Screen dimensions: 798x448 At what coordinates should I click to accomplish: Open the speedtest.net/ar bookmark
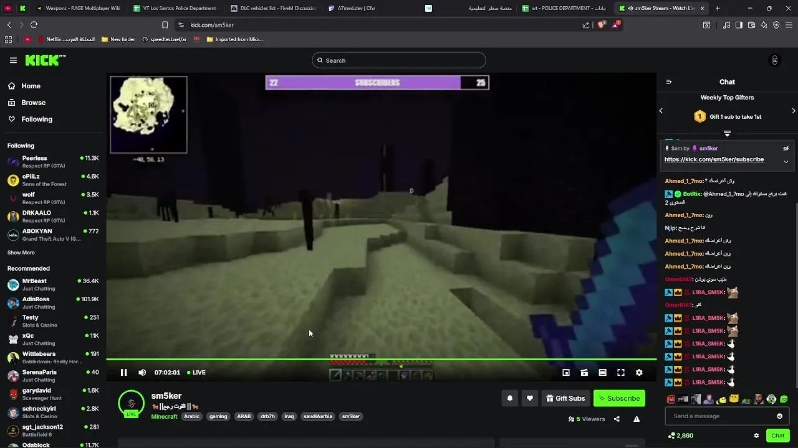click(164, 39)
